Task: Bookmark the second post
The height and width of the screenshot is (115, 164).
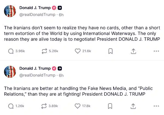Action: click(110, 106)
